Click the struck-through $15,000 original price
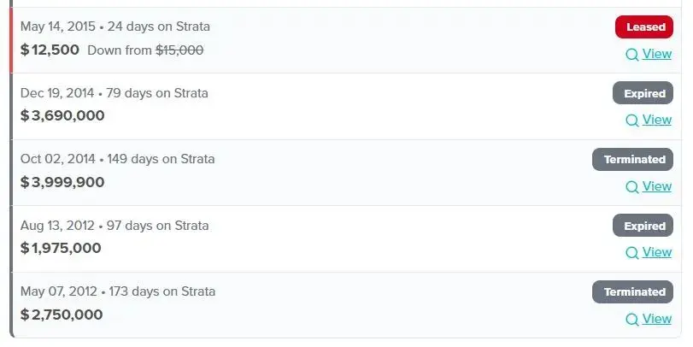This screenshot has width=693, height=347. 179,50
